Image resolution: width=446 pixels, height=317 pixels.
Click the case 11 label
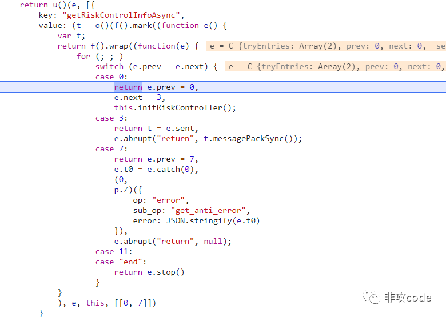[x=113, y=252]
